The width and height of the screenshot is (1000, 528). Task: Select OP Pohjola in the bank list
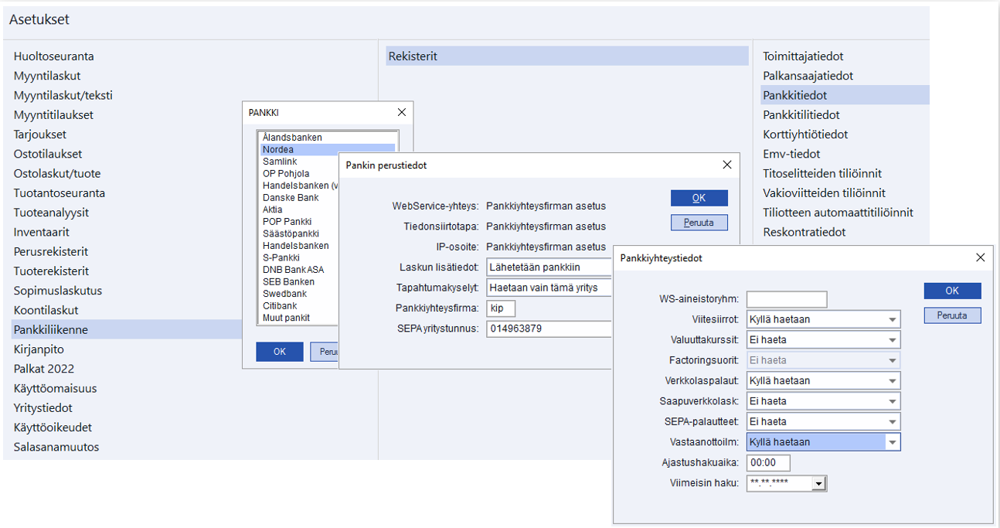pyautogui.click(x=286, y=174)
